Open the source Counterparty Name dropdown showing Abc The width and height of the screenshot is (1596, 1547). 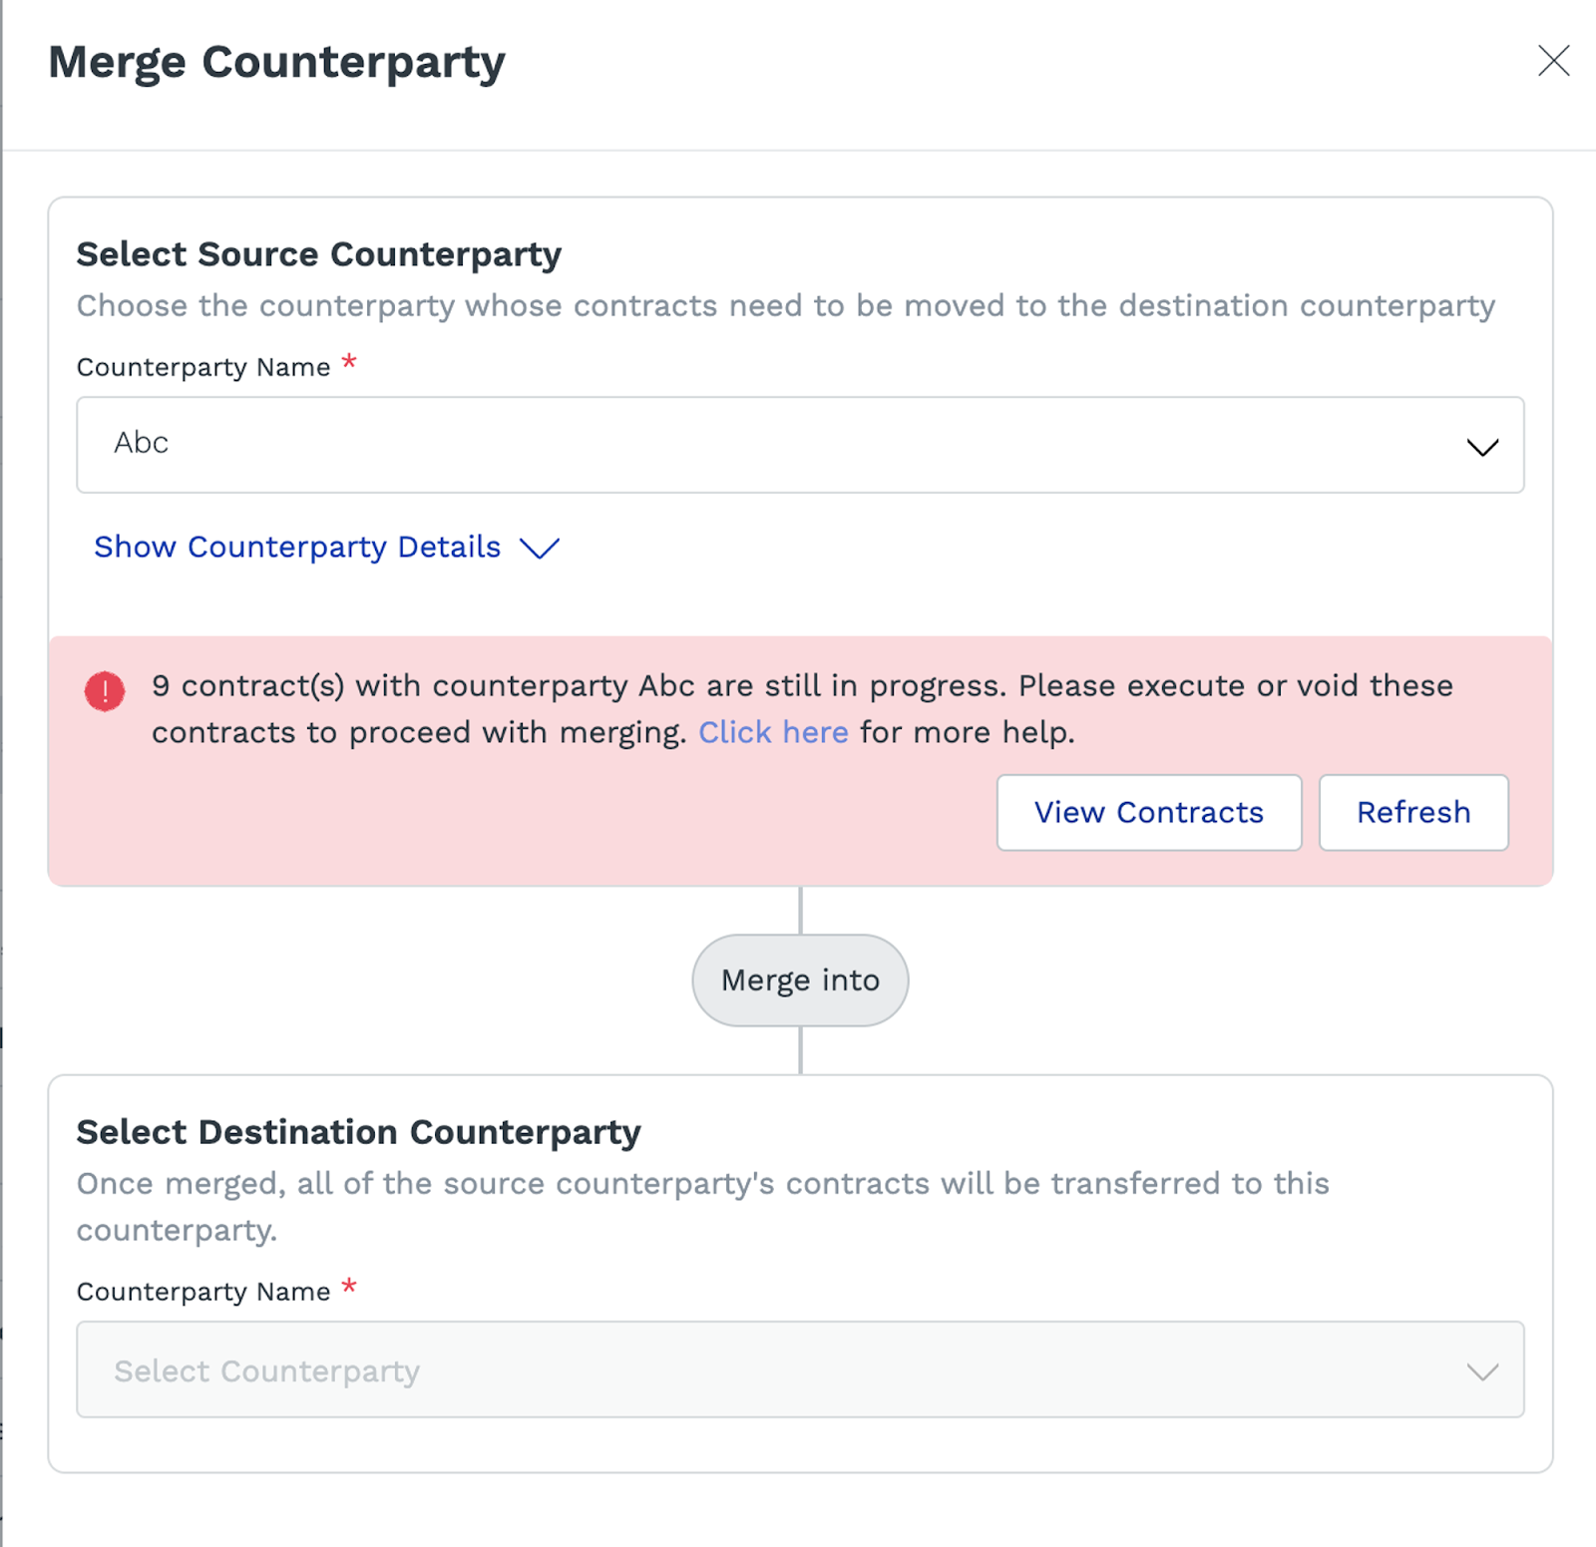point(798,446)
